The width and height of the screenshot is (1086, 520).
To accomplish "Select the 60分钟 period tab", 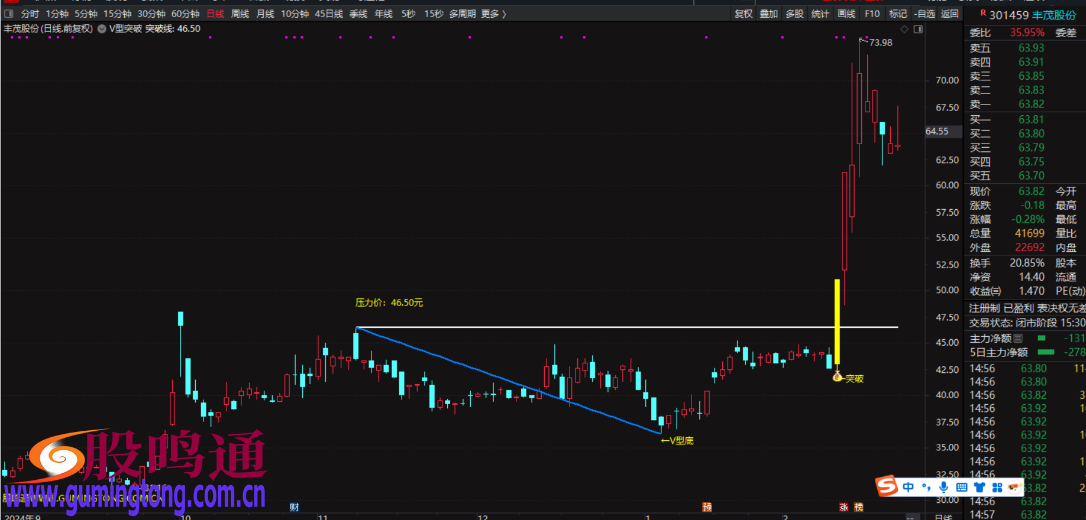I will (185, 14).
